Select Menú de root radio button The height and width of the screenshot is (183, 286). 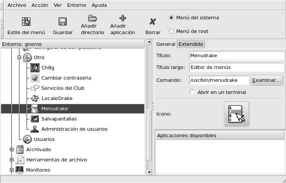point(171,31)
